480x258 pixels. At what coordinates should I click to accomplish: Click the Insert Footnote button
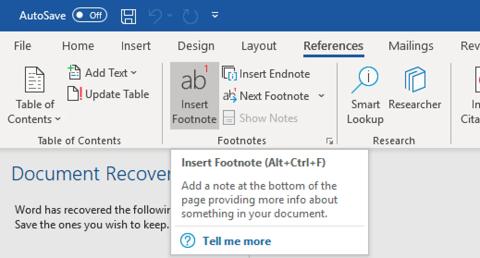tap(194, 95)
